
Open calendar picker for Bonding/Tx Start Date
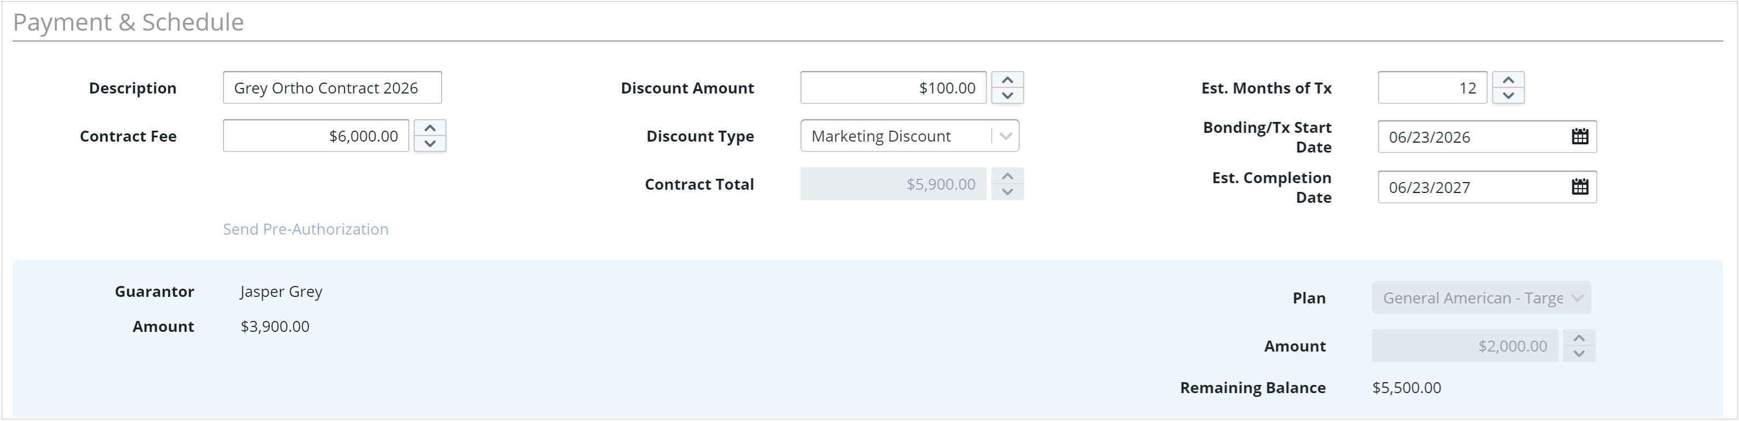(1580, 137)
